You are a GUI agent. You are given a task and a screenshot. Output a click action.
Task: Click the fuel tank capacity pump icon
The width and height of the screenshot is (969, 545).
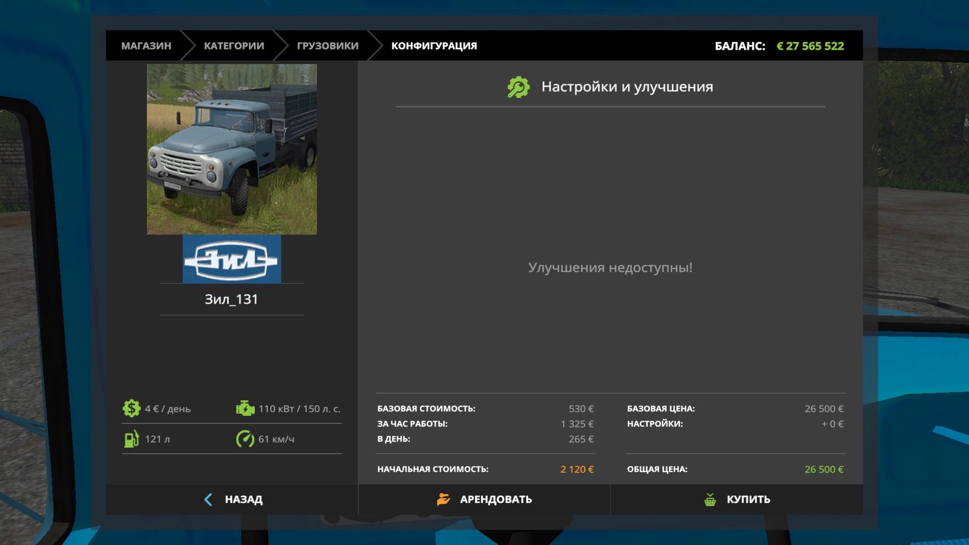pyautogui.click(x=131, y=439)
